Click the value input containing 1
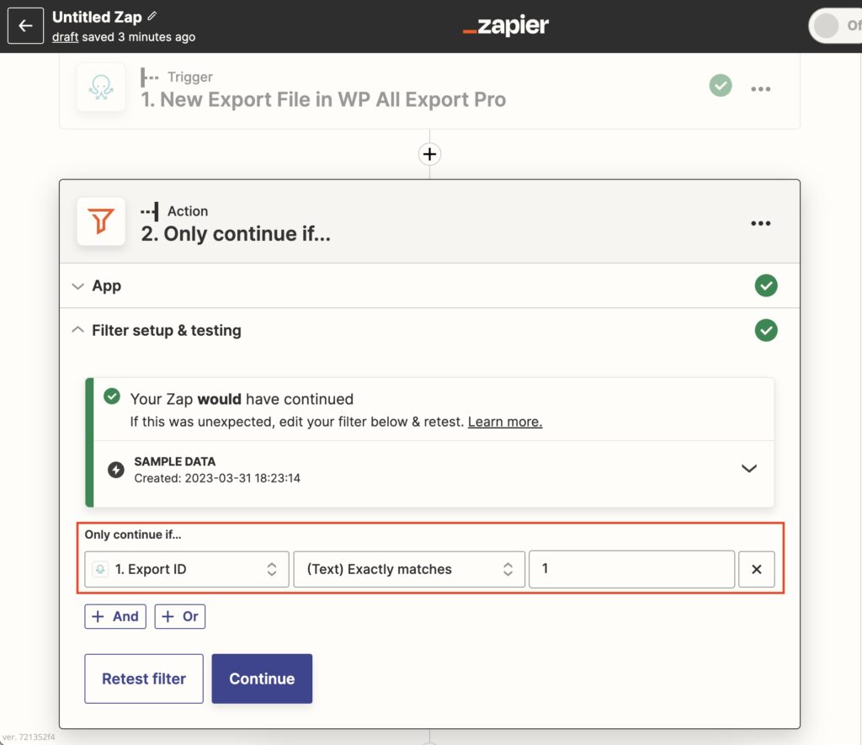This screenshot has width=862, height=745. click(x=631, y=569)
